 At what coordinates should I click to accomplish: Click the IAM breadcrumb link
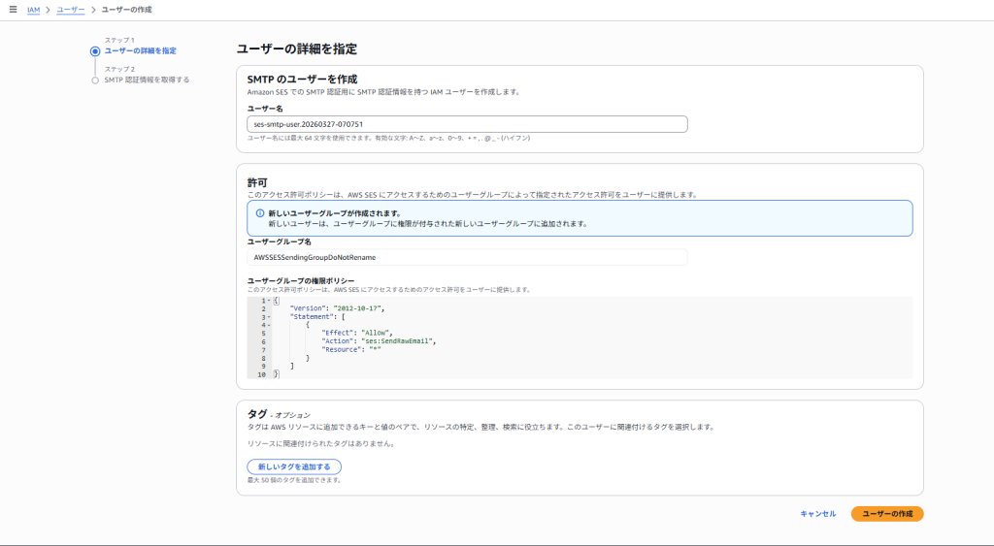coord(33,10)
